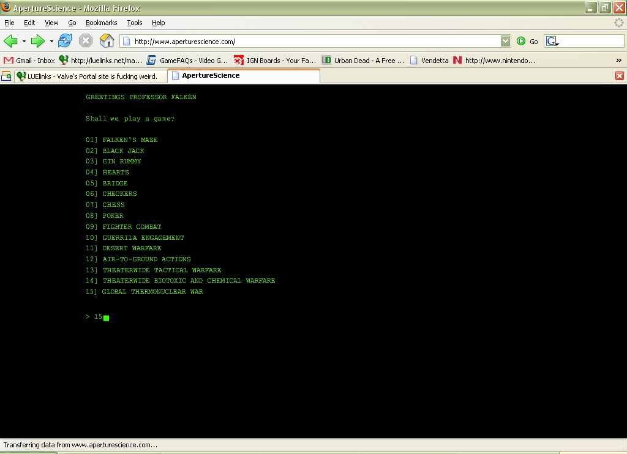Open the Gmail - Inbox bookmark
The height and width of the screenshot is (454, 627).
(x=29, y=61)
